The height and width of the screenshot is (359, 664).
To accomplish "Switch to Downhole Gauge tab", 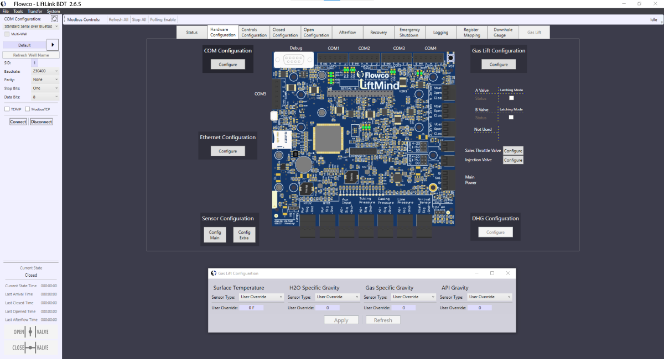I will click(x=503, y=33).
